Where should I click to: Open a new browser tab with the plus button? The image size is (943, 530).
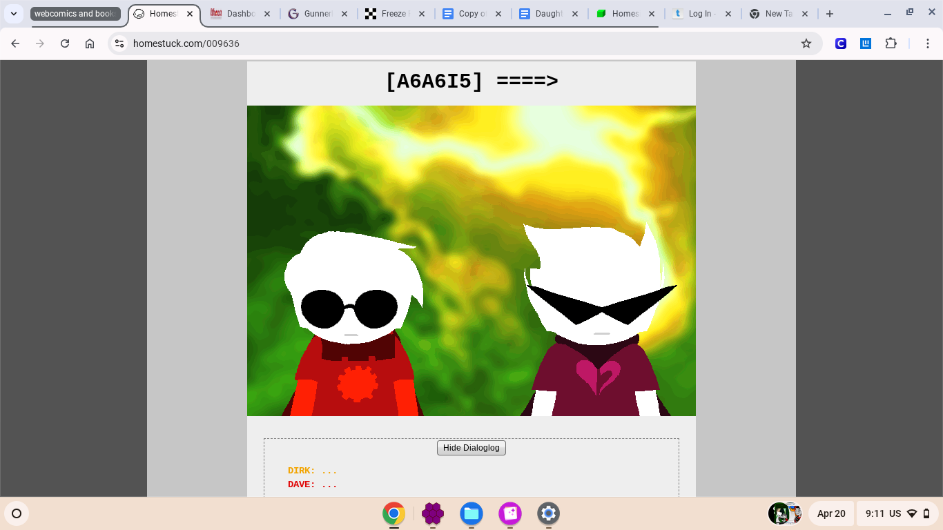click(830, 14)
